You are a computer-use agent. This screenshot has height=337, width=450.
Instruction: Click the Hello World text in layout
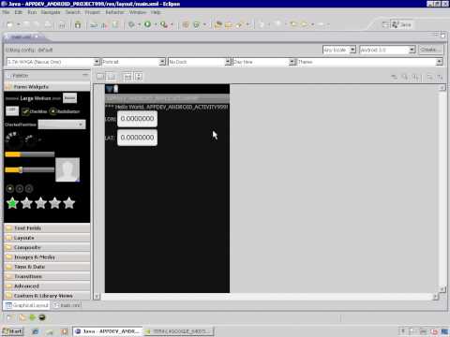coord(167,107)
